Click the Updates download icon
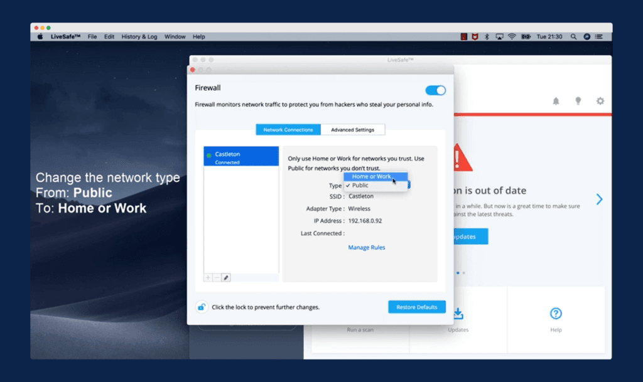The width and height of the screenshot is (643, 382). [x=458, y=313]
